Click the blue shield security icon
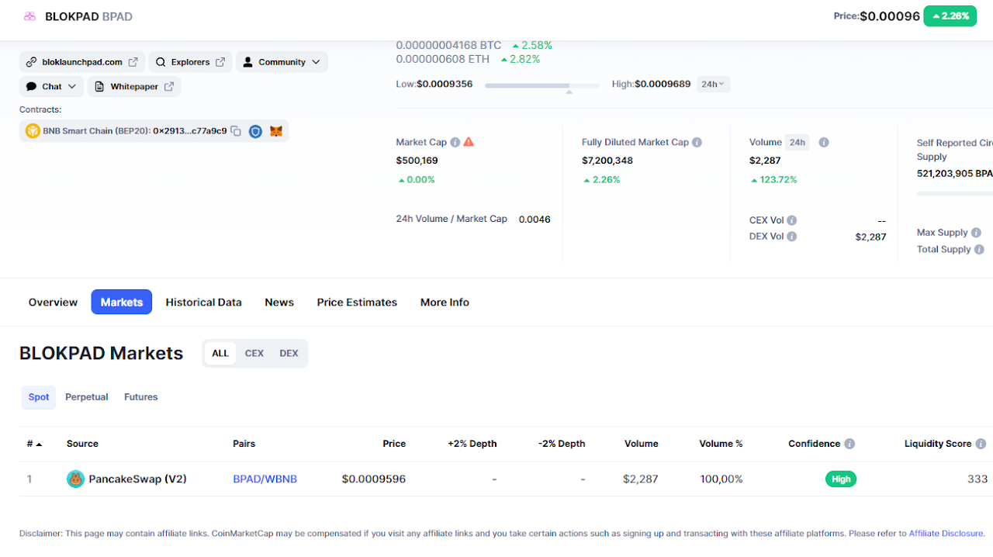The width and height of the screenshot is (993, 557). pos(255,131)
